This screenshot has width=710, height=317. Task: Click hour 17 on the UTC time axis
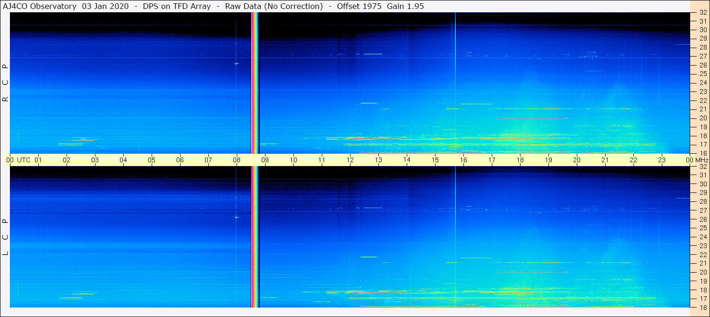[492, 160]
